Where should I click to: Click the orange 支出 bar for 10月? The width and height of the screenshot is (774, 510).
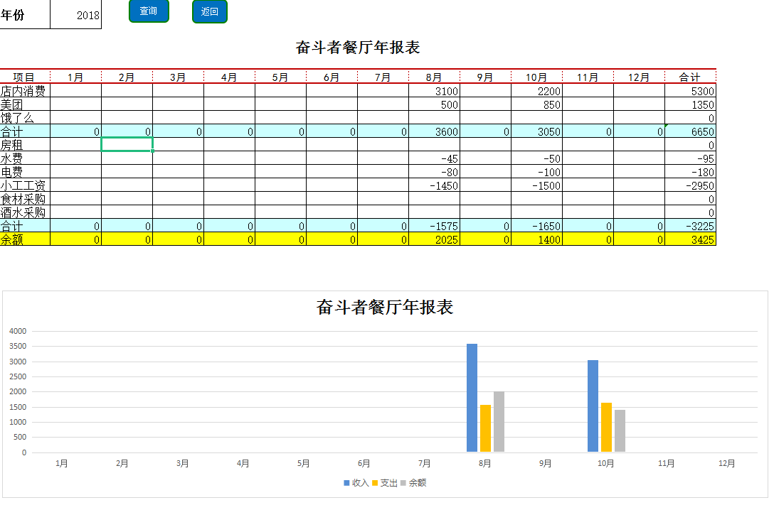coord(607,427)
